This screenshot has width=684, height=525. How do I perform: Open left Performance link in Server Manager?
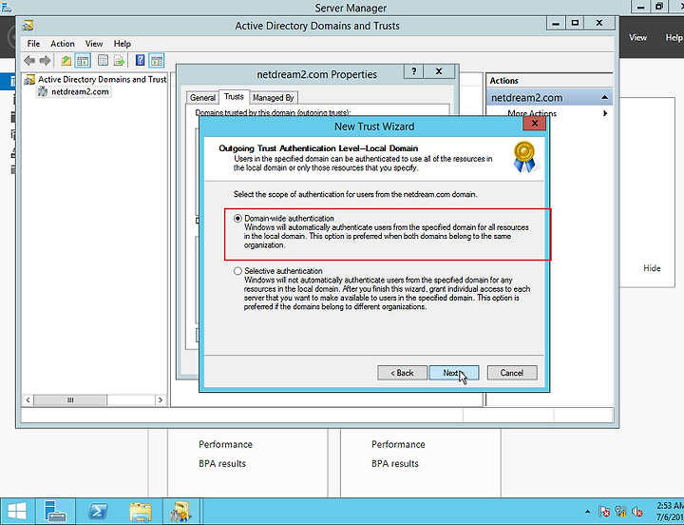225,445
